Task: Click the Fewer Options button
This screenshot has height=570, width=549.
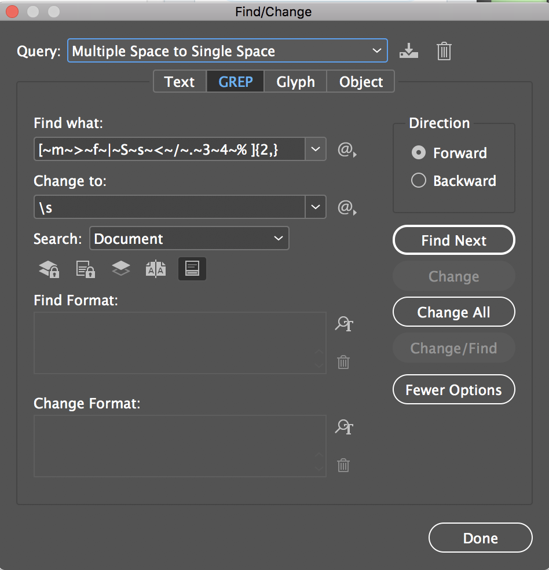Action: pos(453,389)
